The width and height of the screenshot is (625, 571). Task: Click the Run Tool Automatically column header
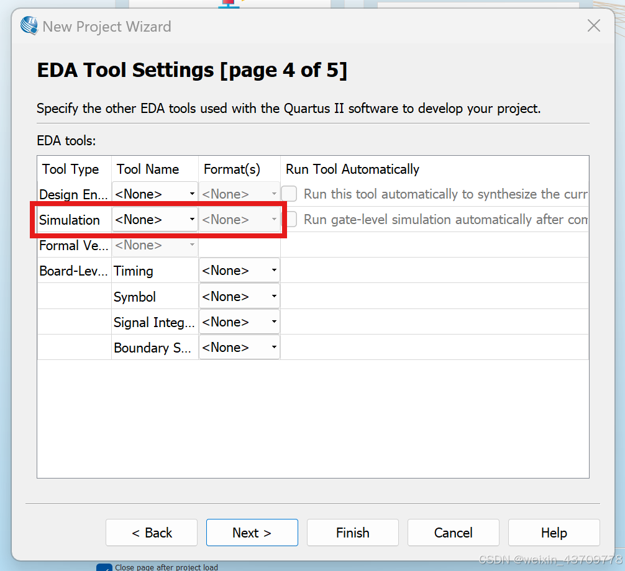tap(435, 169)
